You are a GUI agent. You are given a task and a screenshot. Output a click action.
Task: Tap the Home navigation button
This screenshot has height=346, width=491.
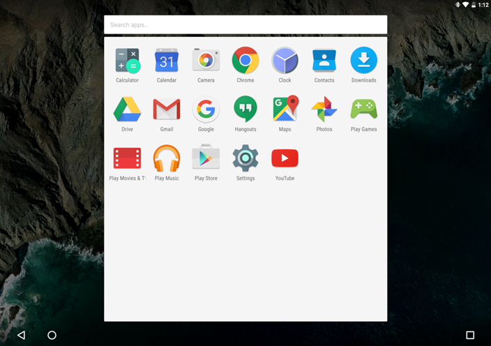[52, 335]
